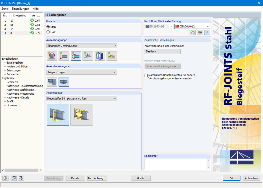The image size is (263, 188).
Task: Go to the previous module window icon
Action: pos(14,178)
